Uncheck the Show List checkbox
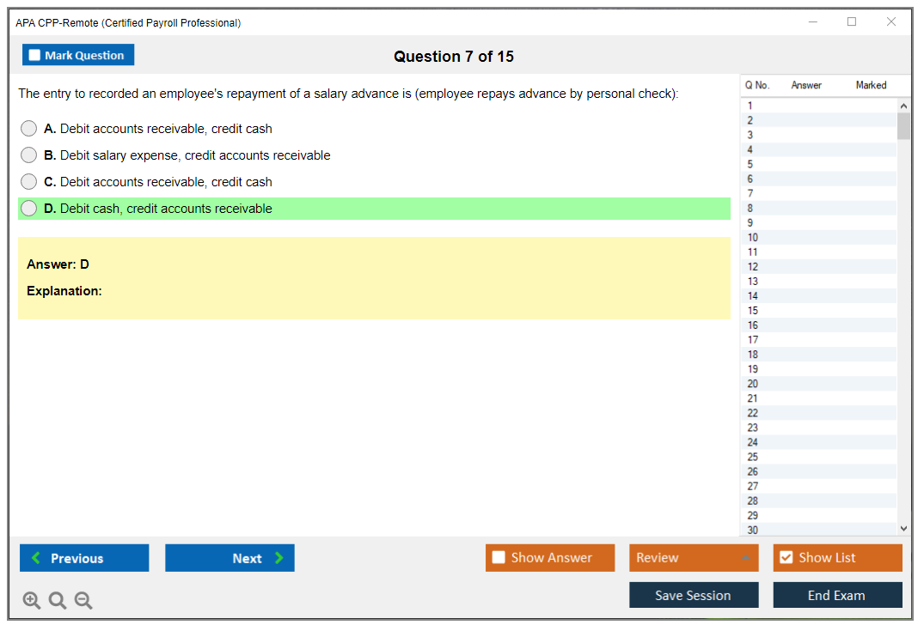The height and width of the screenshot is (631, 924). pos(786,558)
